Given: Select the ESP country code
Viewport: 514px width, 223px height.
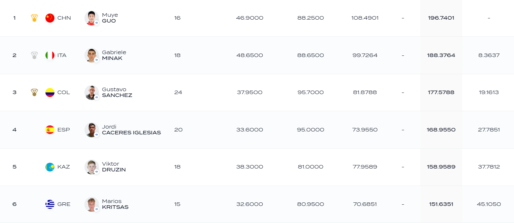Looking at the screenshot, I should tap(63, 130).
